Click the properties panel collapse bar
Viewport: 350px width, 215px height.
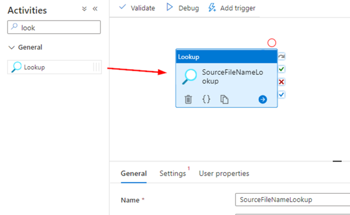(x=337, y=161)
